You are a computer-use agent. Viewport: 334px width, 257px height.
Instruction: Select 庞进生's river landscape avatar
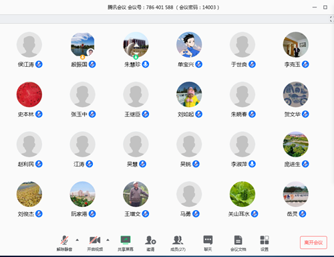click(296, 145)
